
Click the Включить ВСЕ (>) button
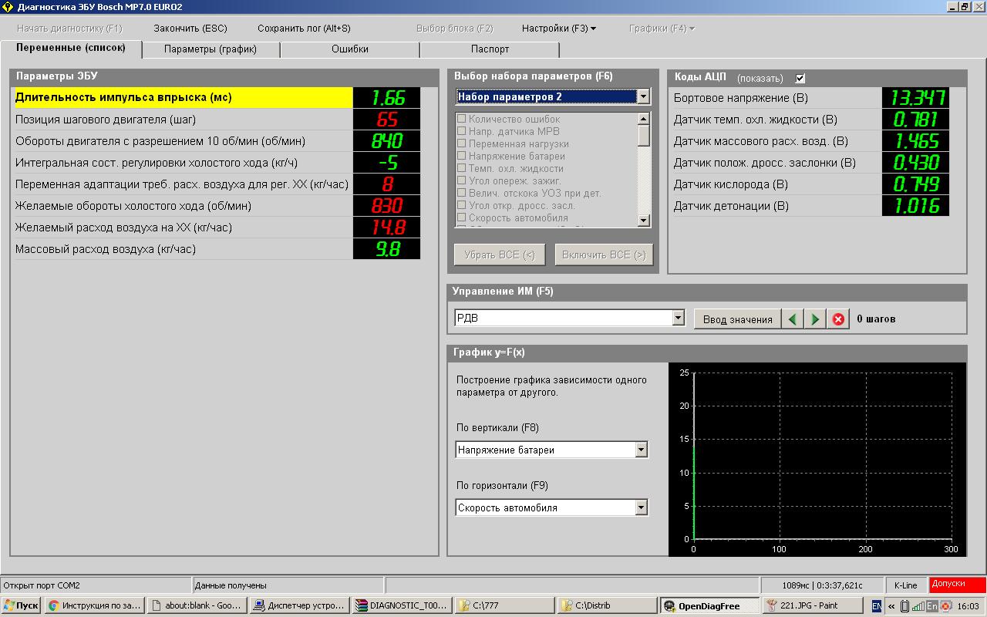point(604,255)
